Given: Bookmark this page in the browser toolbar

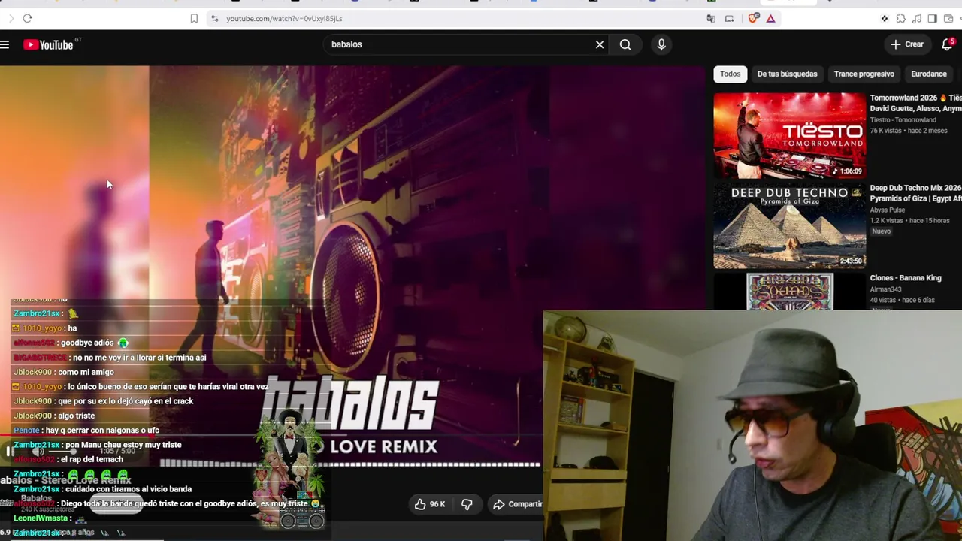Looking at the screenshot, I should pyautogui.click(x=194, y=18).
